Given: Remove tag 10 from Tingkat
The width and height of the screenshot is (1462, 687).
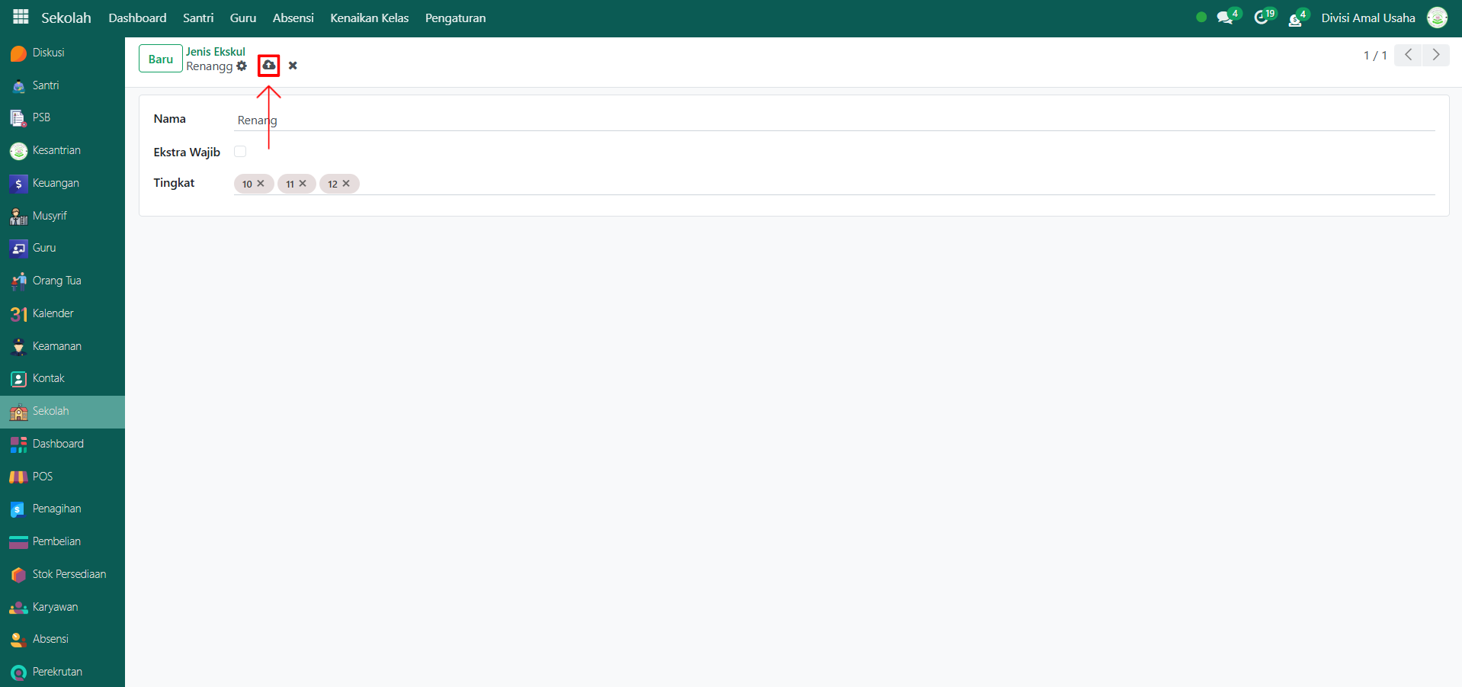Looking at the screenshot, I should pyautogui.click(x=261, y=184).
